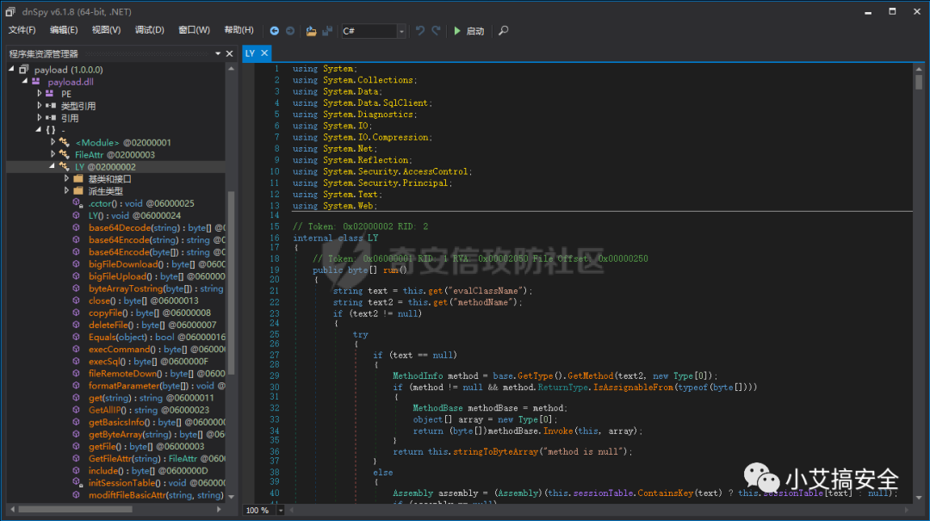Image resolution: width=930 pixels, height=521 pixels.
Task: Undo with the curved arrow icon
Action: (x=420, y=31)
